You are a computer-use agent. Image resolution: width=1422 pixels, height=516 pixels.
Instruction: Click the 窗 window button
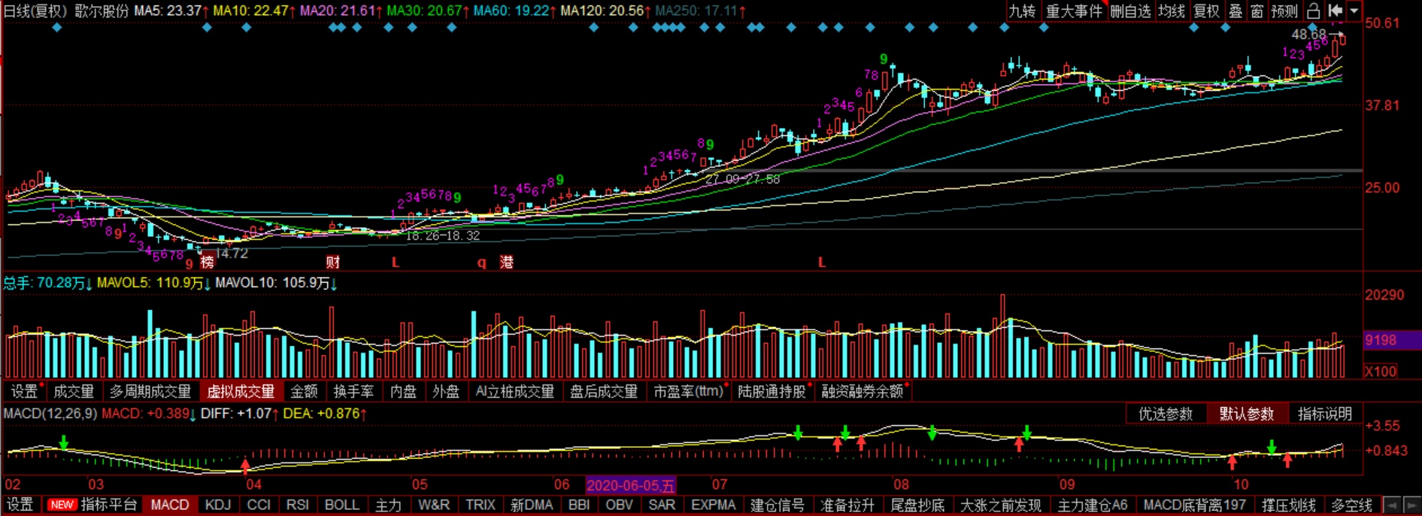(x=1257, y=11)
